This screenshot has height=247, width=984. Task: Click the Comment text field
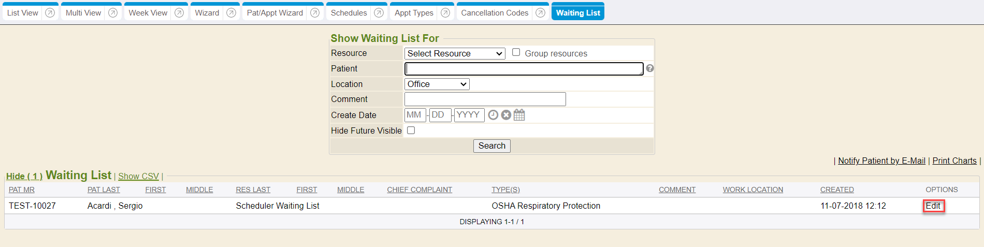pyautogui.click(x=485, y=99)
